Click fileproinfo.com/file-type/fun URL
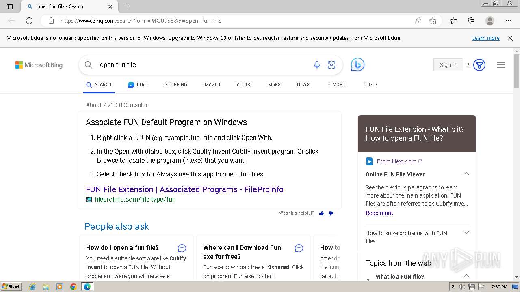This screenshot has width=520, height=292. [135, 199]
